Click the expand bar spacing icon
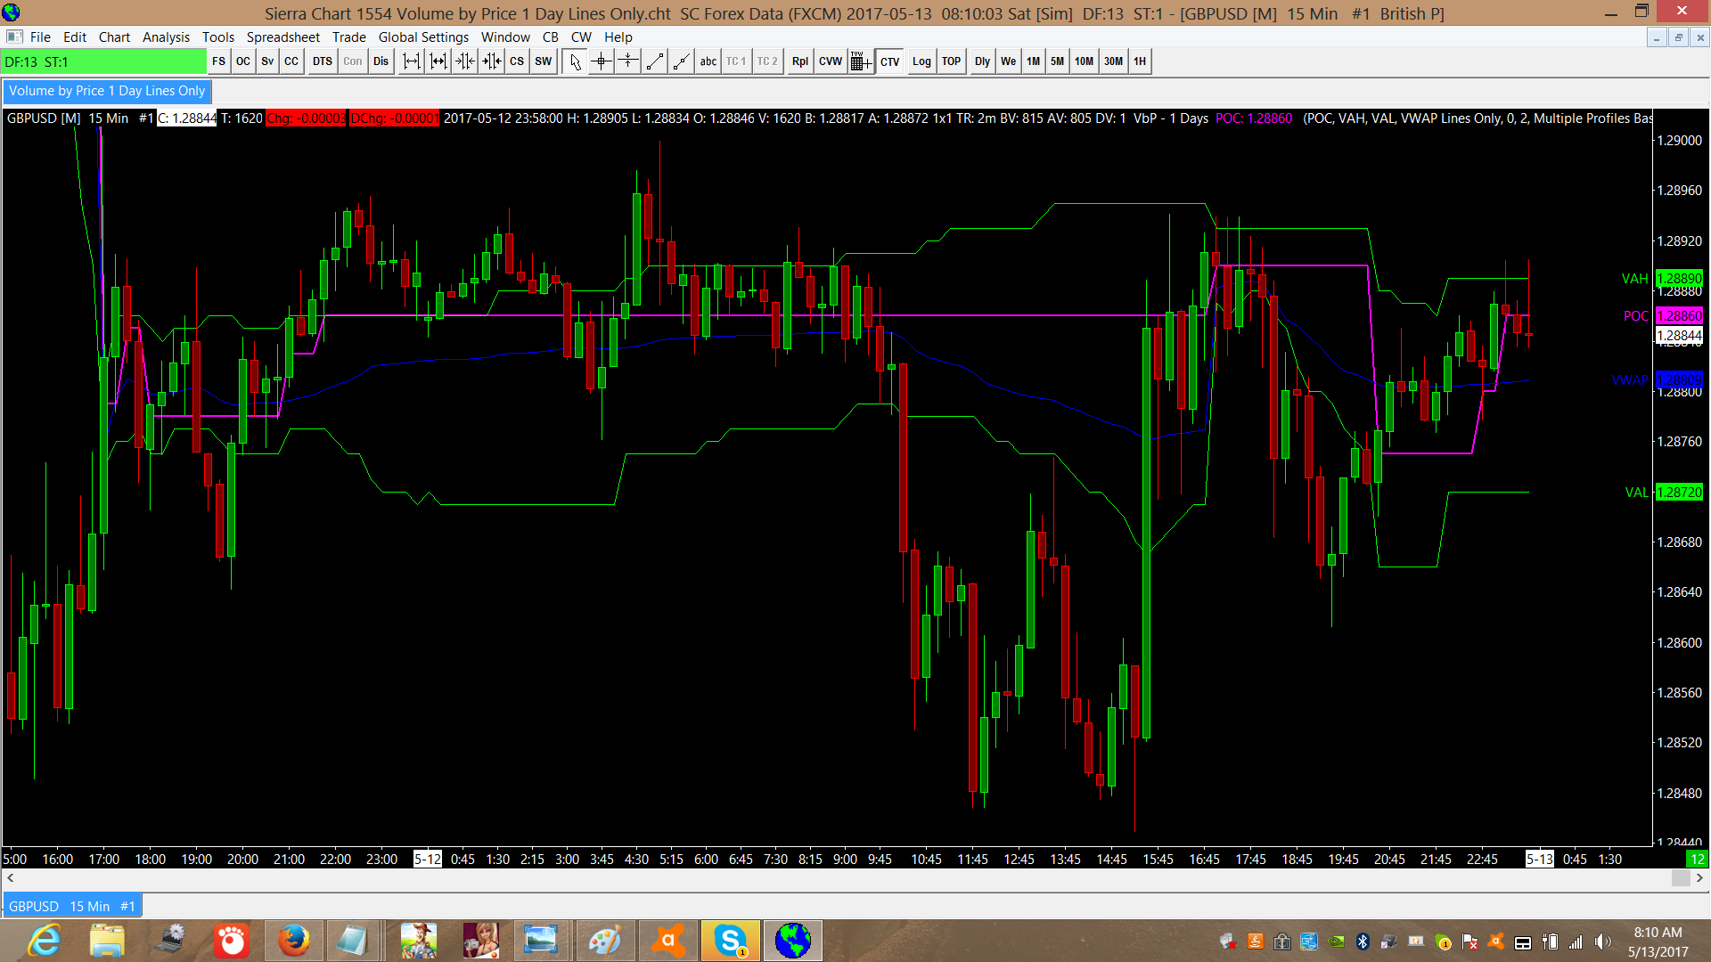The width and height of the screenshot is (1711, 962). click(x=411, y=61)
